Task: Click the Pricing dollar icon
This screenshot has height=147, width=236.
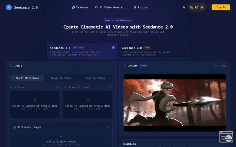Action: 135,7
